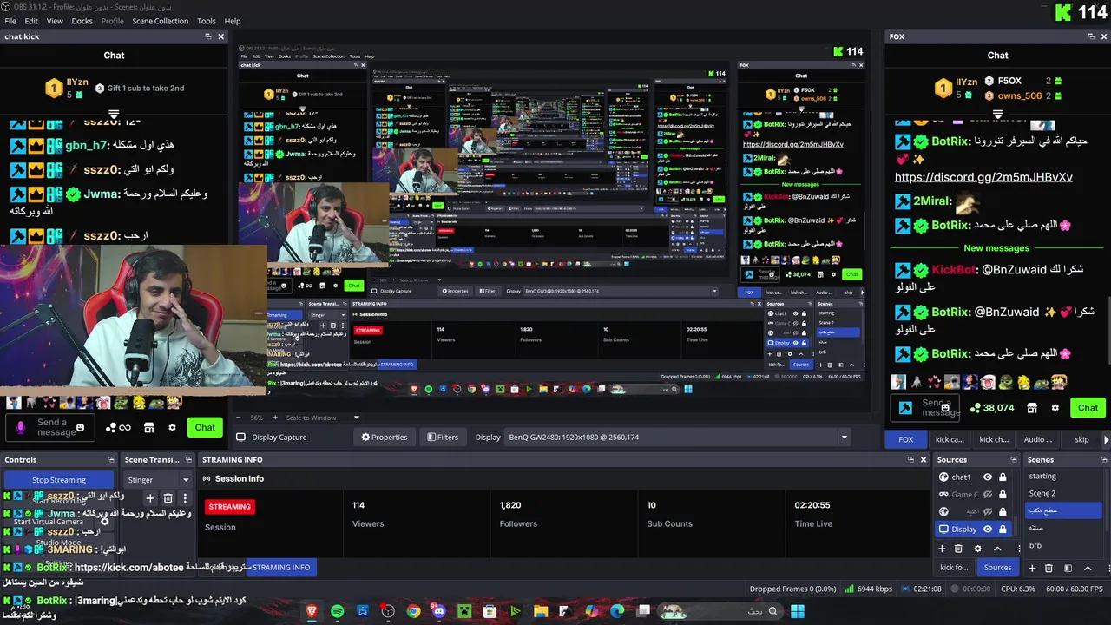The height and width of the screenshot is (625, 1111).
Task: Open scene filters icon in Scenes
Action: coord(1068,568)
